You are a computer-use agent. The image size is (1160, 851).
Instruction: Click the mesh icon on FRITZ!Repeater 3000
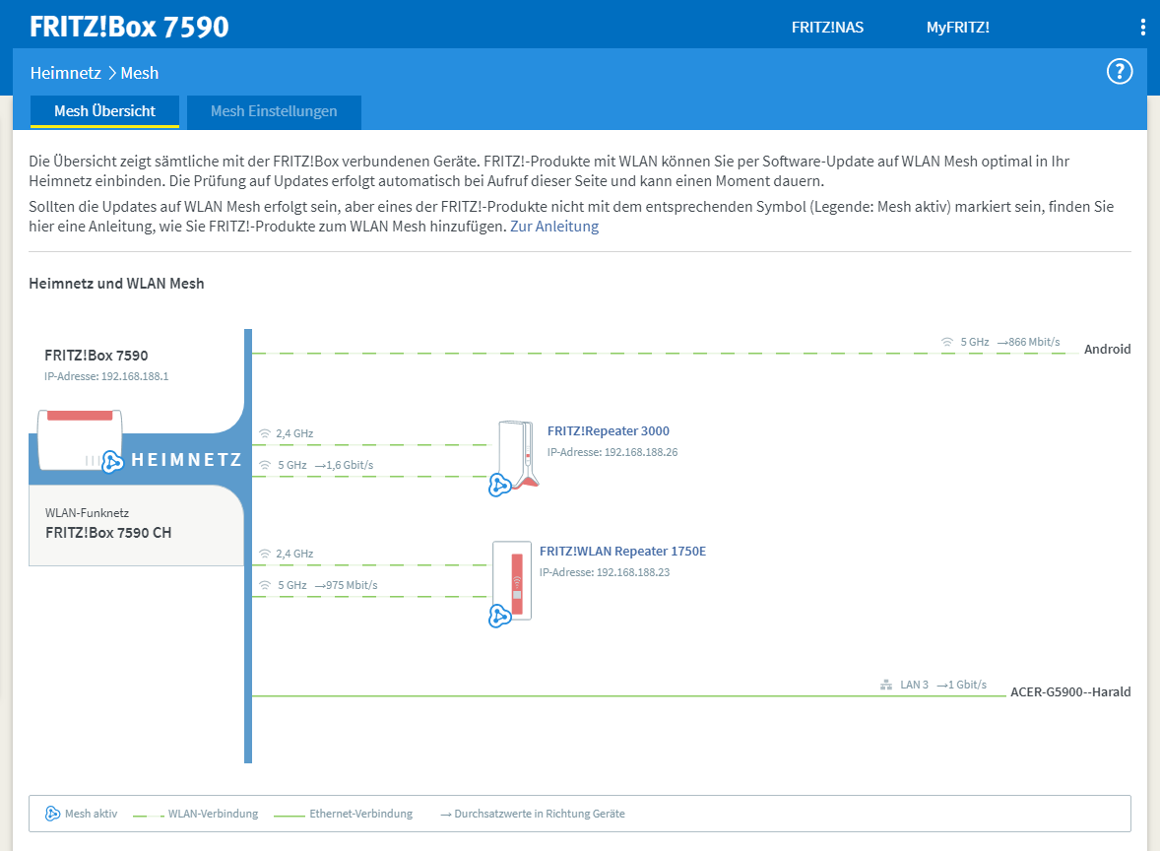[x=500, y=486]
